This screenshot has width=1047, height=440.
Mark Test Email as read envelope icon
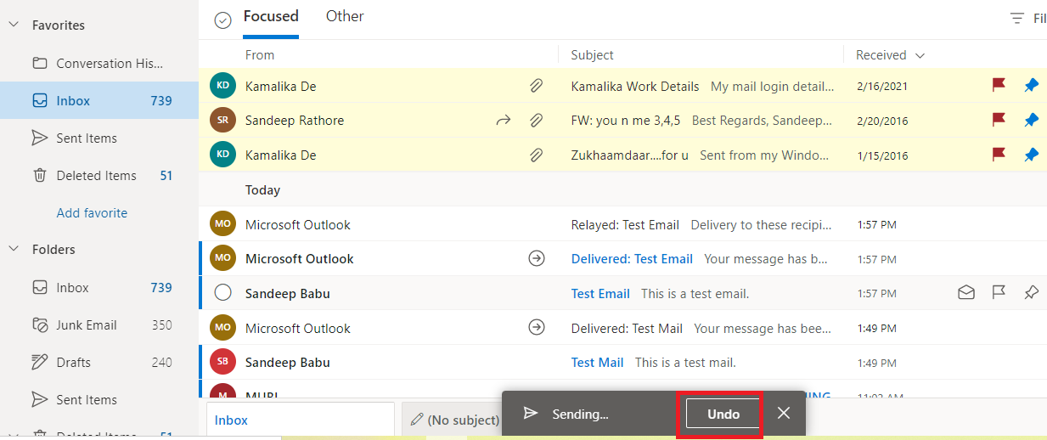point(965,293)
